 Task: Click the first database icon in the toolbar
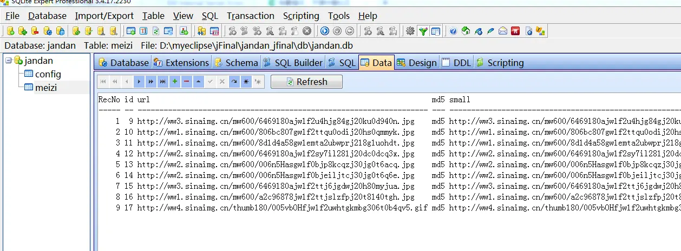click(10, 31)
